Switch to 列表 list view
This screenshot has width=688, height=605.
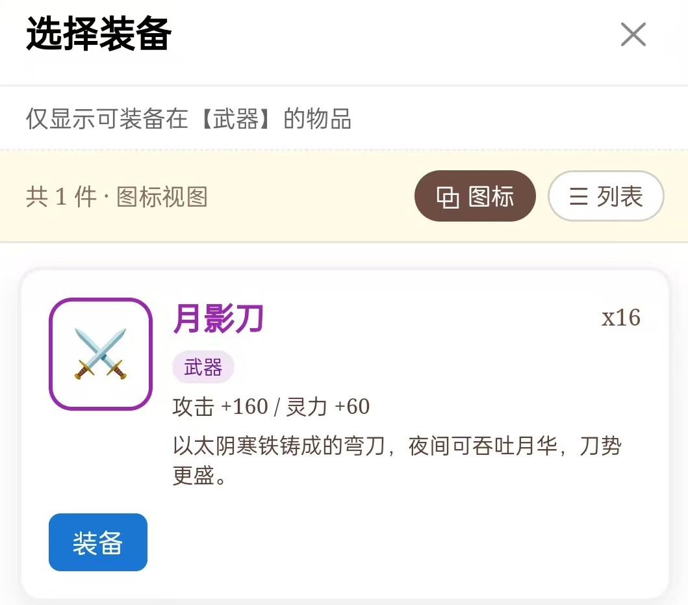tap(605, 196)
